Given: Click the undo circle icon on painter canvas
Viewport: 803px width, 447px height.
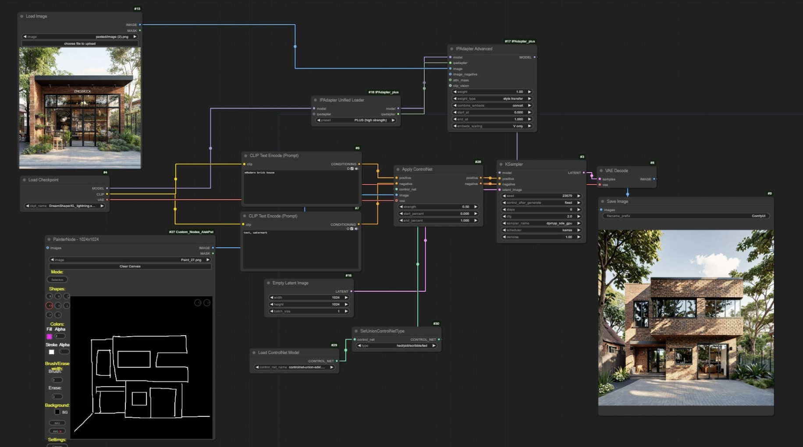Looking at the screenshot, I should [x=198, y=303].
